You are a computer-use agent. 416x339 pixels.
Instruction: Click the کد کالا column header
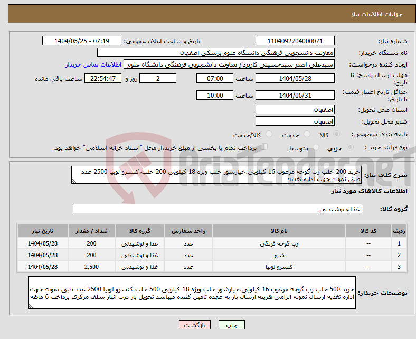click(368, 231)
